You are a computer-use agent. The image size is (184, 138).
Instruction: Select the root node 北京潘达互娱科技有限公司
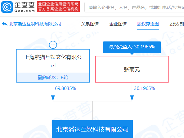92,129
